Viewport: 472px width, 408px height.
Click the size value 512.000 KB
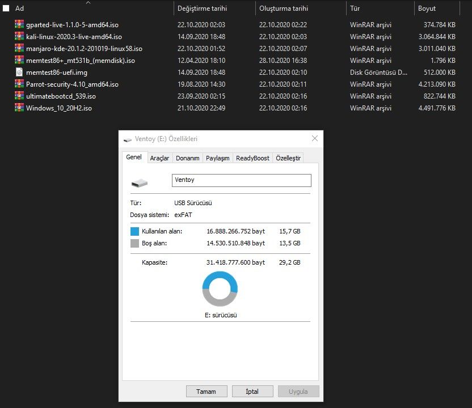[x=440, y=73]
